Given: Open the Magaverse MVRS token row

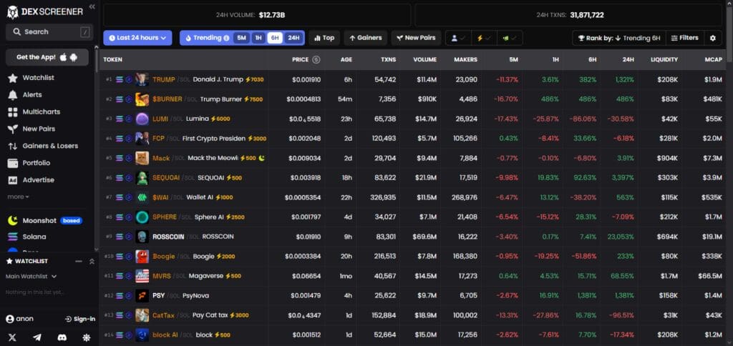Looking at the screenshot, I should click(412, 276).
